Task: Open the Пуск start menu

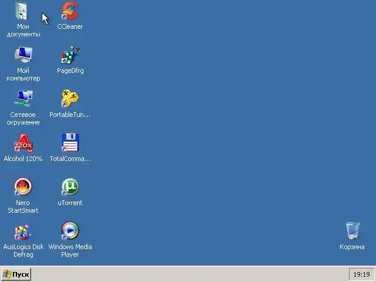Action: click(x=16, y=274)
